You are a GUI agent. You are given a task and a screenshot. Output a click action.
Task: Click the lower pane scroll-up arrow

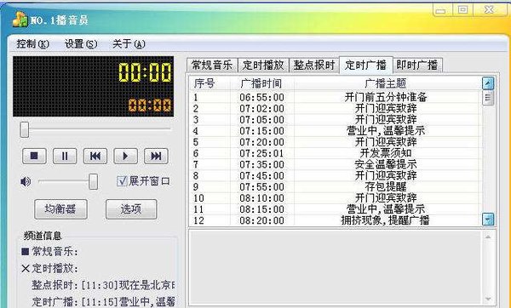(x=488, y=237)
